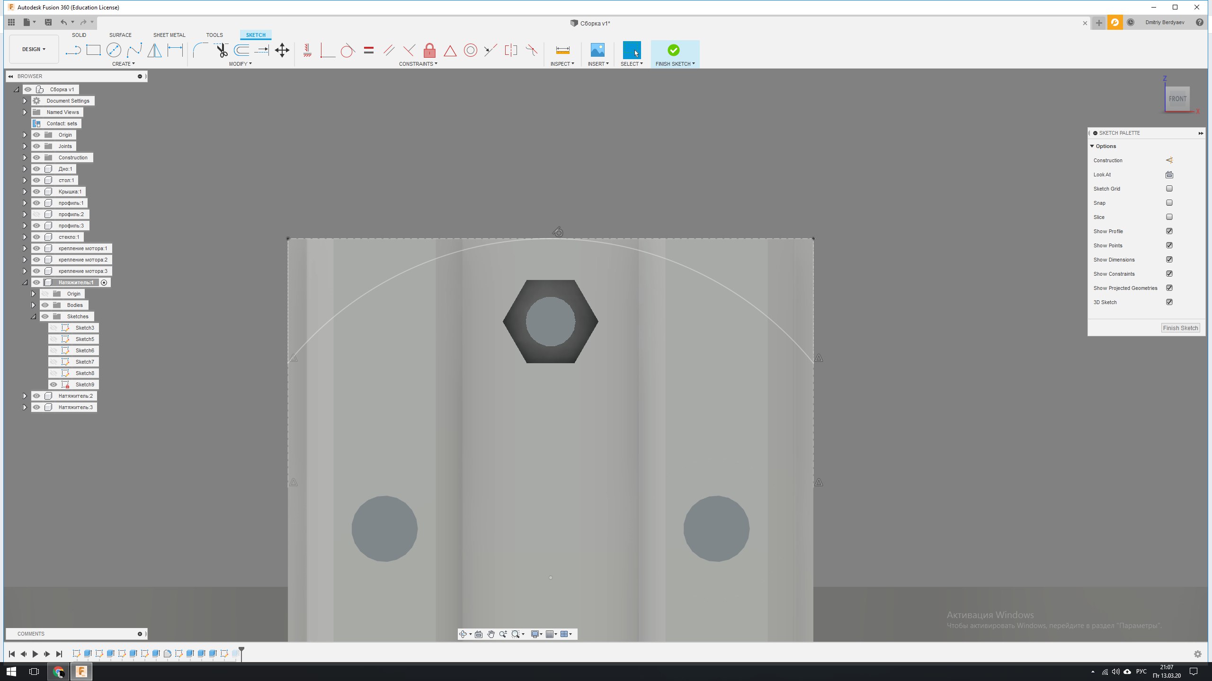Enable the Sketch Grid checkbox
Screen dimensions: 1212x681
[x=1169, y=189]
